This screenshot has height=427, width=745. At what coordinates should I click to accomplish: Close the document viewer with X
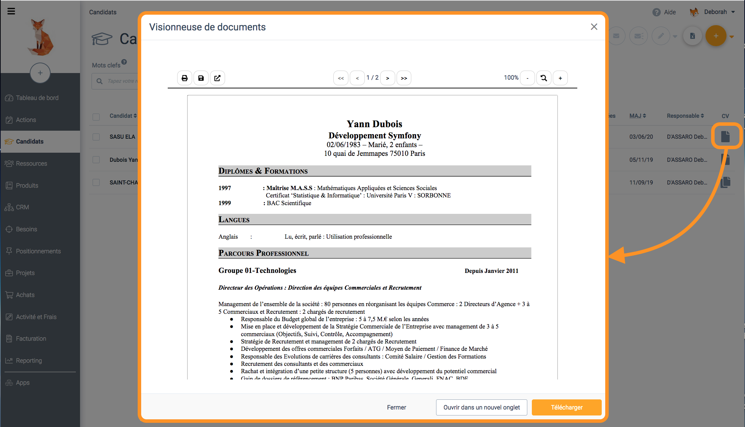(594, 27)
